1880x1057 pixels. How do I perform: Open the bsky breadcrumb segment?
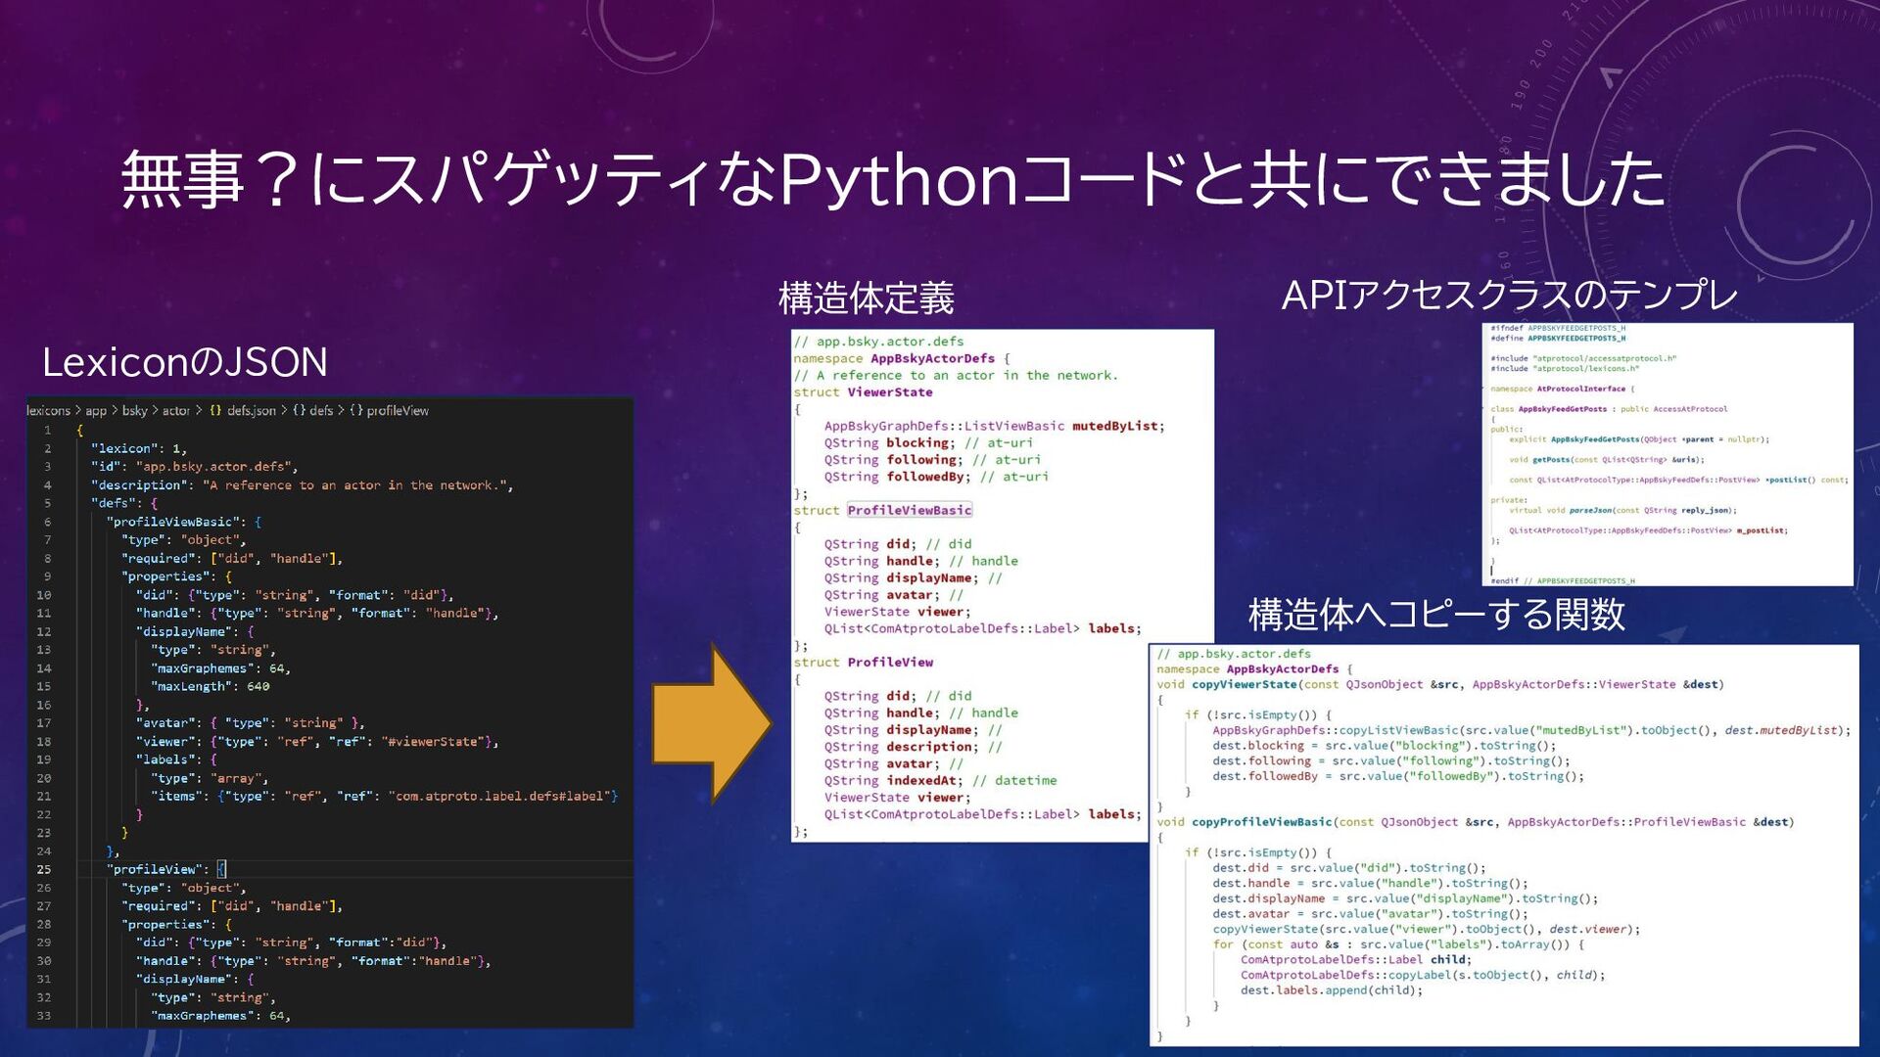(x=134, y=411)
